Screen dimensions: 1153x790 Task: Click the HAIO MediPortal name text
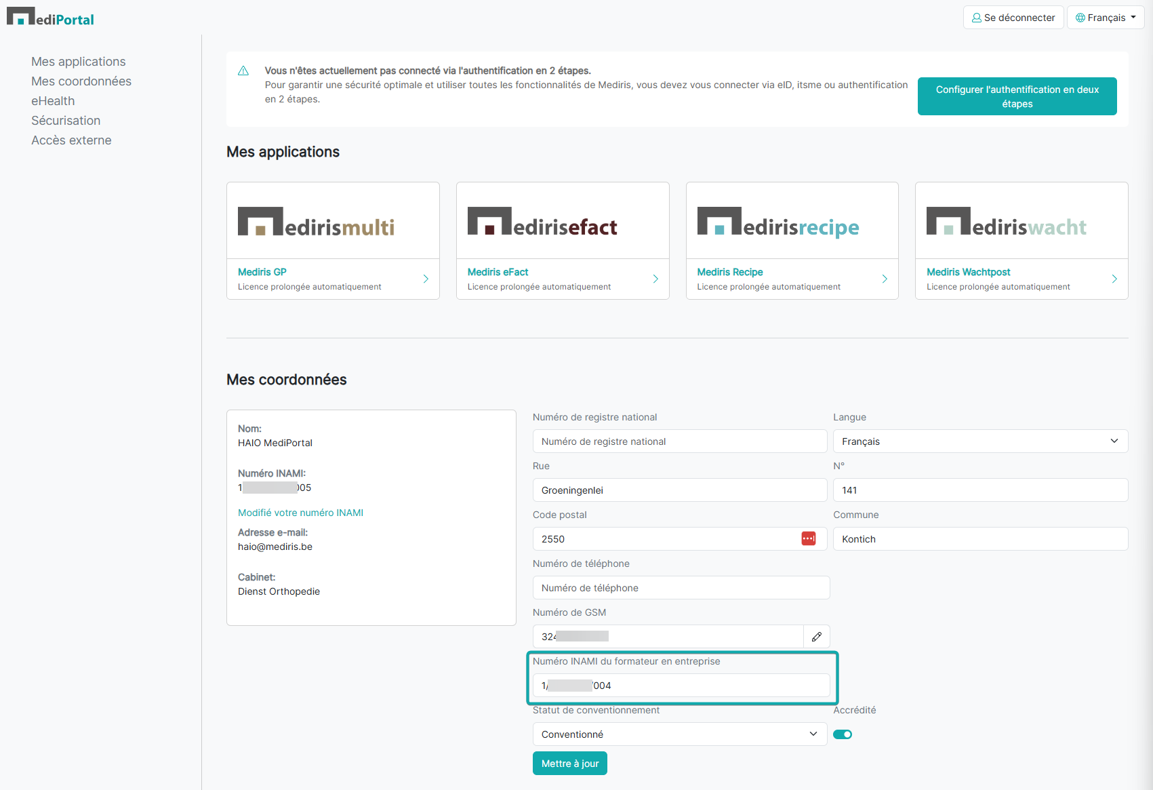coord(275,443)
